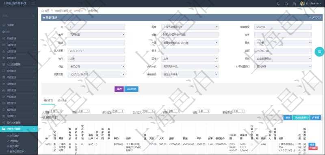This screenshot has width=325, height=155.
Task: Open the floating teal menu button
Action: 319,52
